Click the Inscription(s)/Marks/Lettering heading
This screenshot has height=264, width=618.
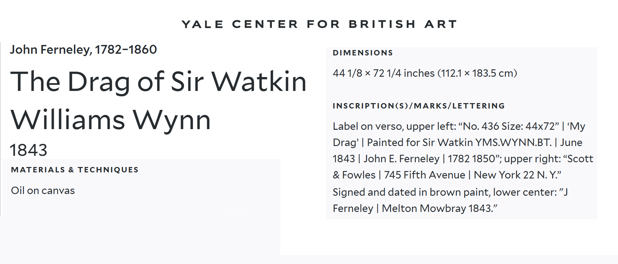pyautogui.click(x=419, y=106)
